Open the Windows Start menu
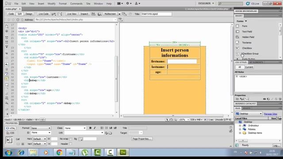This screenshot has width=283, height=159. pyautogui.click(x=8, y=152)
